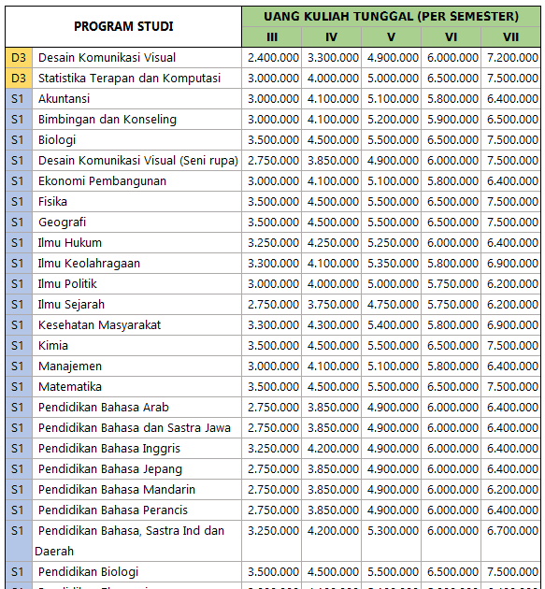The image size is (545, 589).
Task: Click column header IV
Action: pos(331,36)
